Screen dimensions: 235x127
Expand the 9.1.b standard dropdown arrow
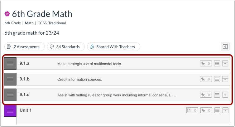225,79
